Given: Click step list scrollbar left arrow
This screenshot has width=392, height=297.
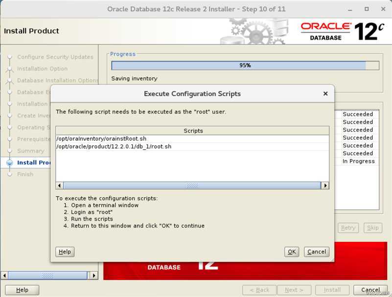Looking at the screenshot, I should pos(4,275).
